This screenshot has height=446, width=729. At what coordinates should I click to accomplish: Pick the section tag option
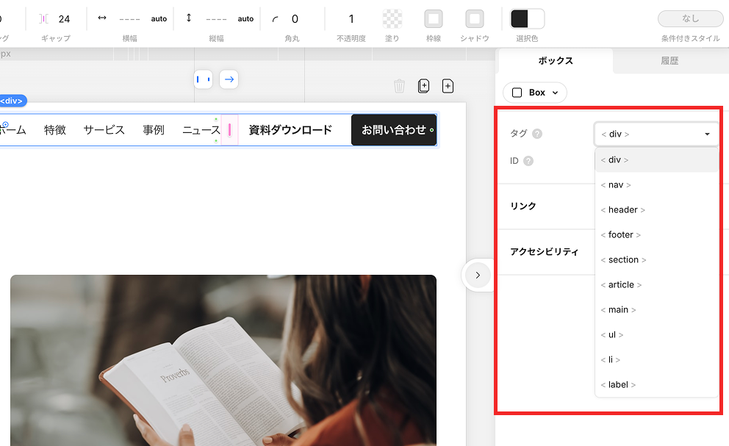623,260
